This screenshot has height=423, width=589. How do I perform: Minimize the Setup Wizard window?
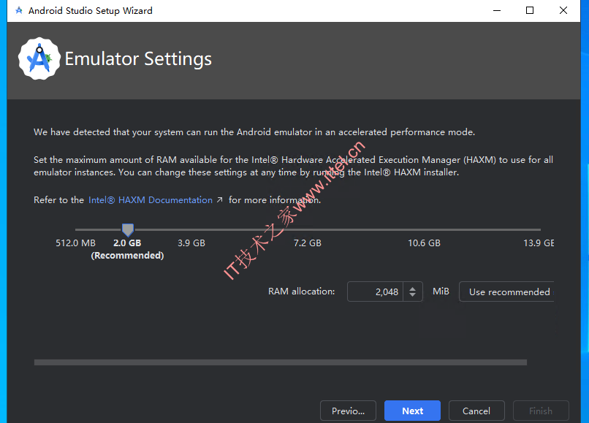pos(497,10)
